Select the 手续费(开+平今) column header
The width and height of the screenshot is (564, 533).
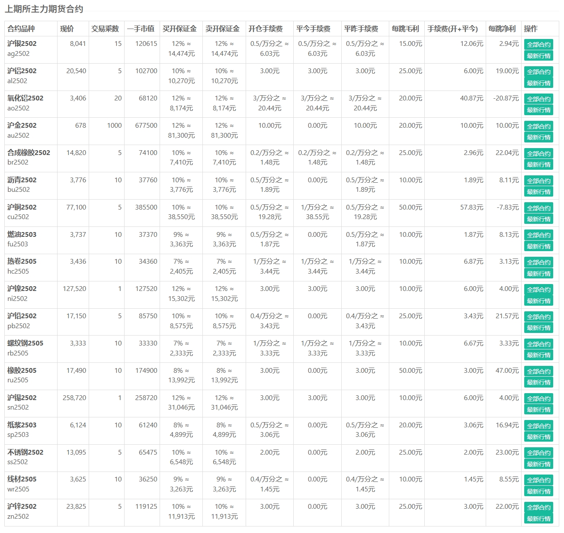pos(452,29)
